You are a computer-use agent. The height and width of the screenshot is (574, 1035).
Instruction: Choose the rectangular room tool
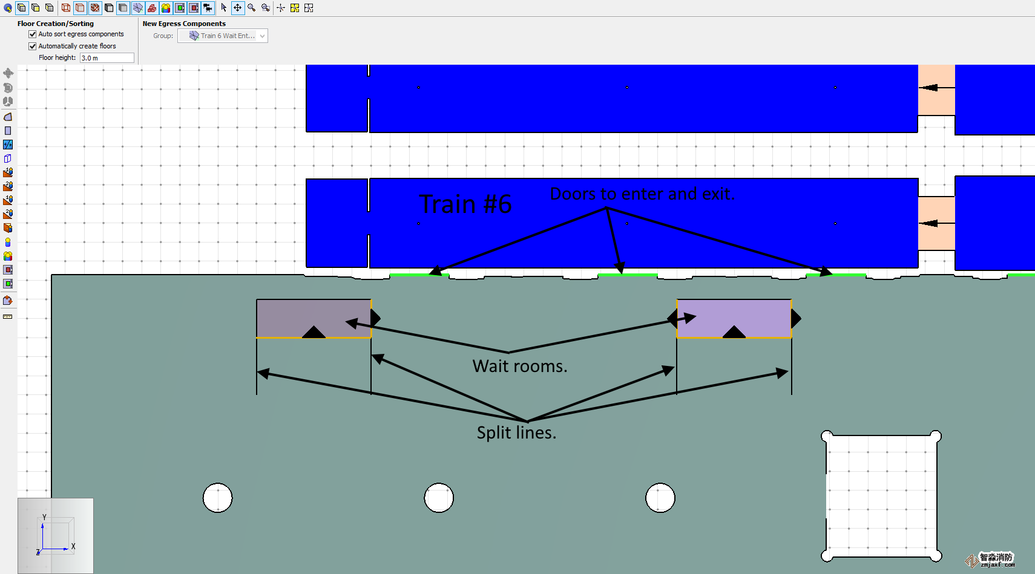pyautogui.click(x=8, y=131)
